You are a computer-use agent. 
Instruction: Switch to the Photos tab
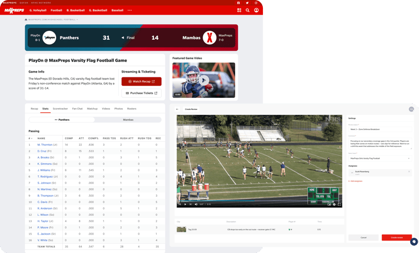pos(118,109)
